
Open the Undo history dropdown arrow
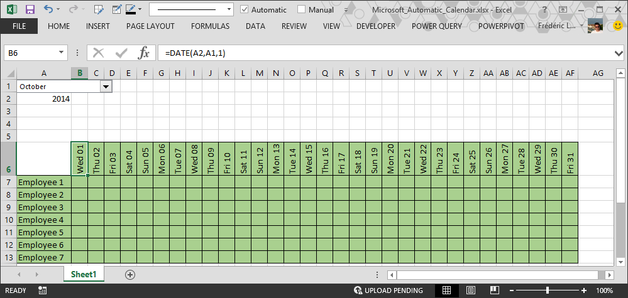58,9
